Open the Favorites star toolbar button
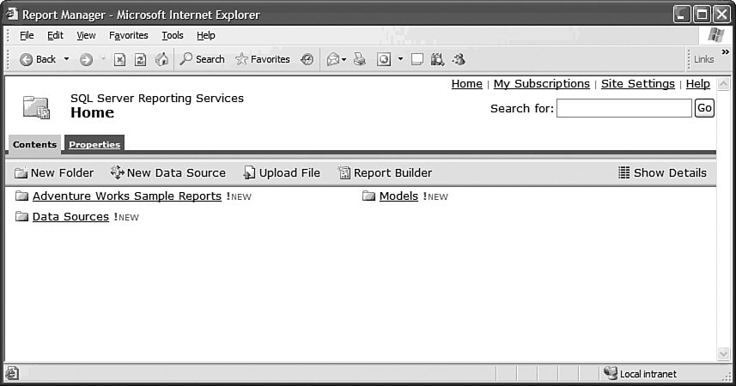 click(x=263, y=59)
